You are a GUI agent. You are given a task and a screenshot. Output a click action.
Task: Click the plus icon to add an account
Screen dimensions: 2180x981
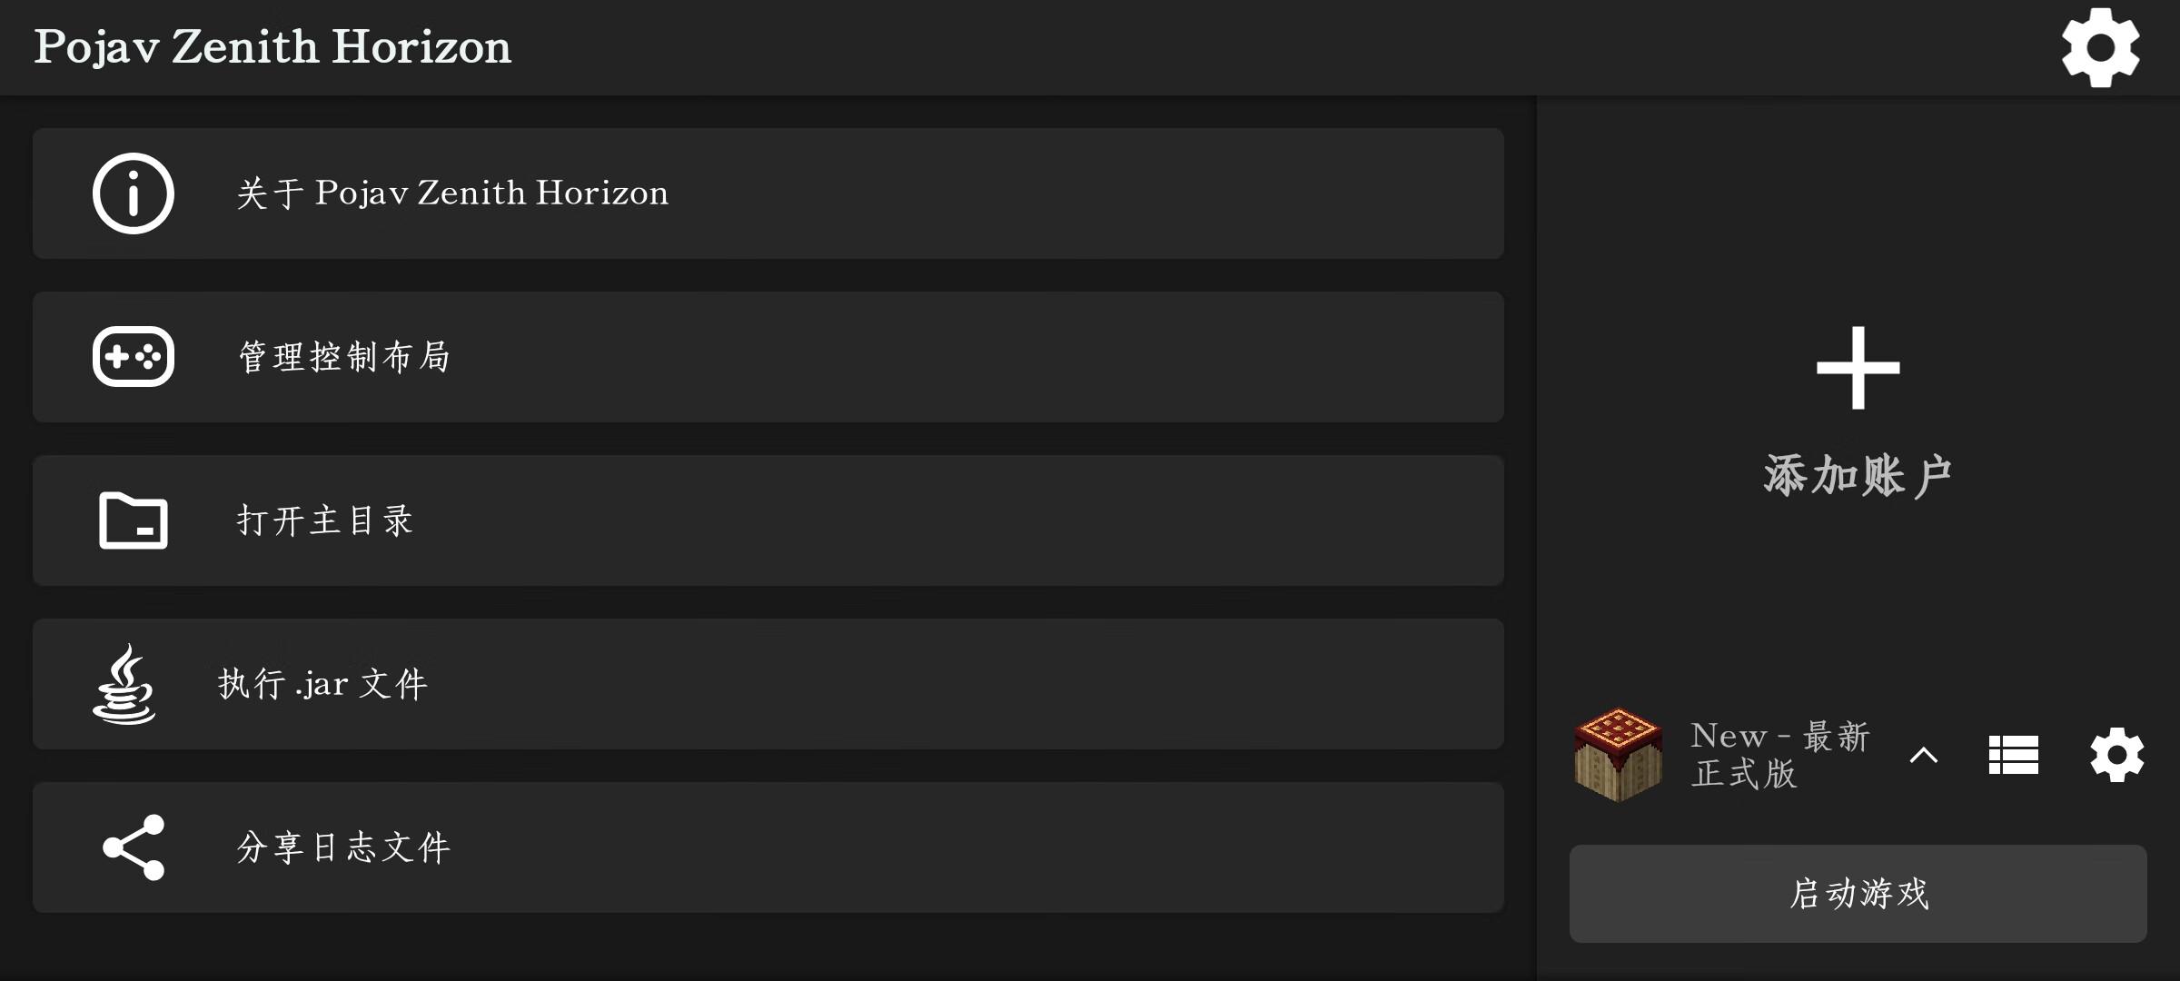[x=1858, y=368]
